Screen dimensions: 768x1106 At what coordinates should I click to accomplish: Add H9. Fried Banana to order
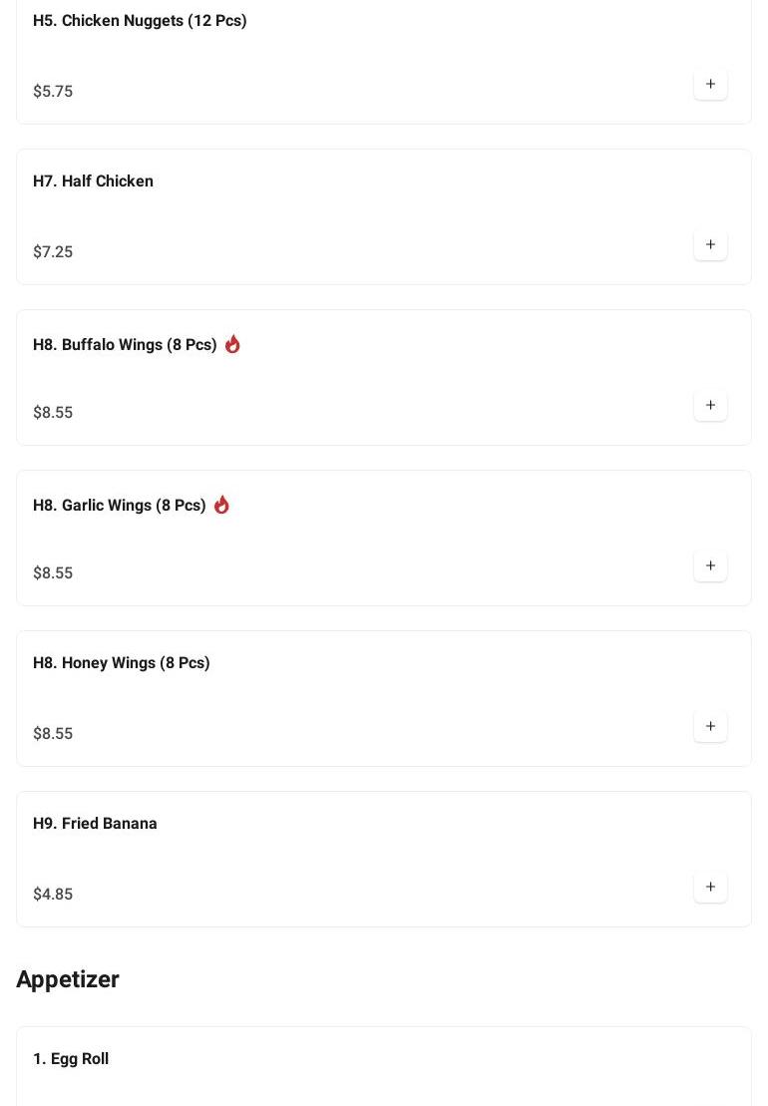[710, 888]
